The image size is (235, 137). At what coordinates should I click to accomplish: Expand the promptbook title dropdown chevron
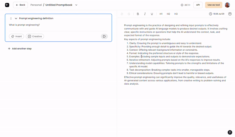[x=76, y=5]
